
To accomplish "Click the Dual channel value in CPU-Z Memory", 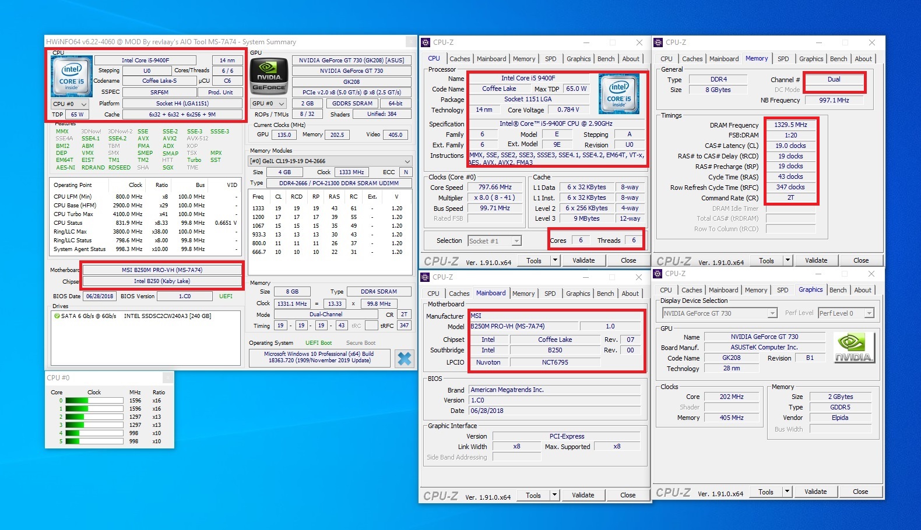I will [834, 79].
